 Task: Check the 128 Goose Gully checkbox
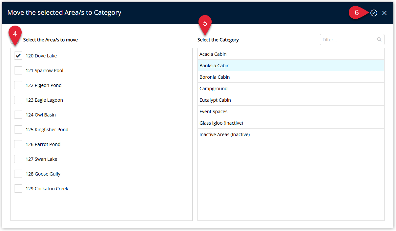(x=18, y=174)
